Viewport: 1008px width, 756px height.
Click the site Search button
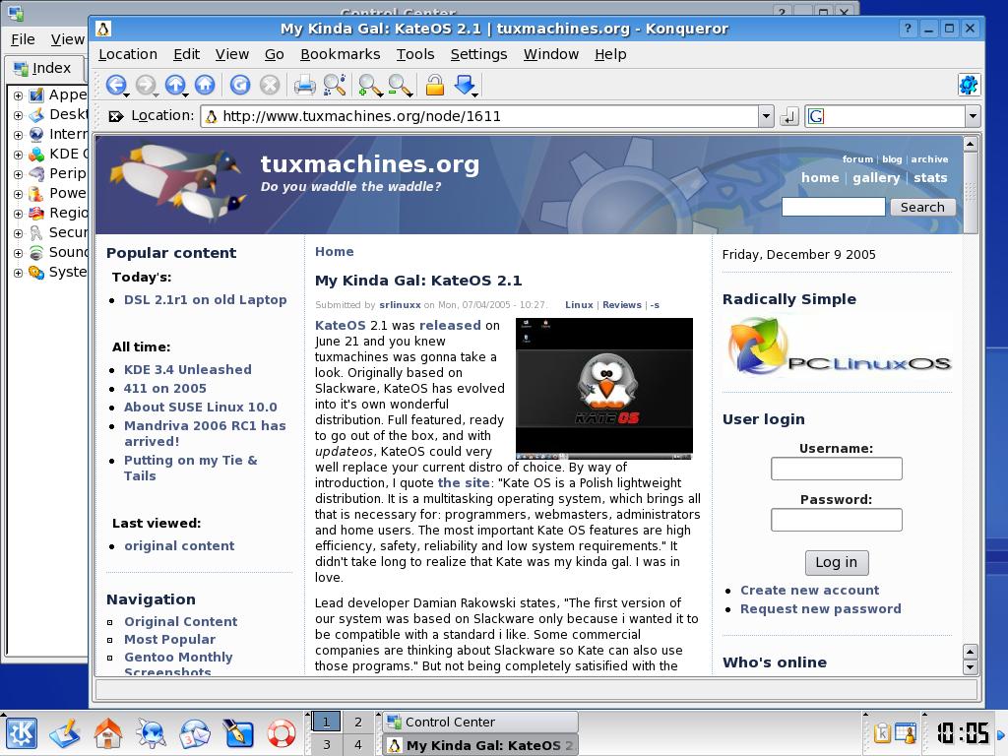tap(922, 207)
